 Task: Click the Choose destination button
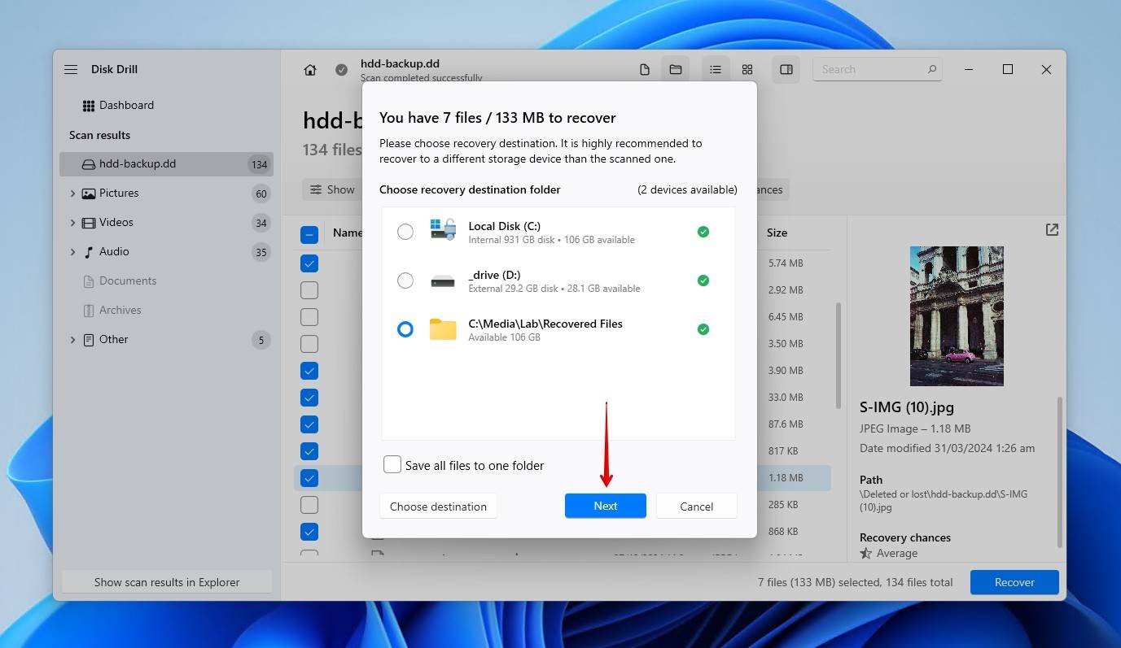[438, 507]
